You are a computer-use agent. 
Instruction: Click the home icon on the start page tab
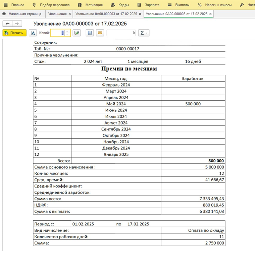point(4,14)
